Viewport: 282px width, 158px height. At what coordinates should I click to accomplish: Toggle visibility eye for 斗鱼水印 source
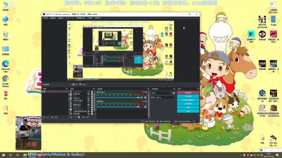click(x=88, y=98)
